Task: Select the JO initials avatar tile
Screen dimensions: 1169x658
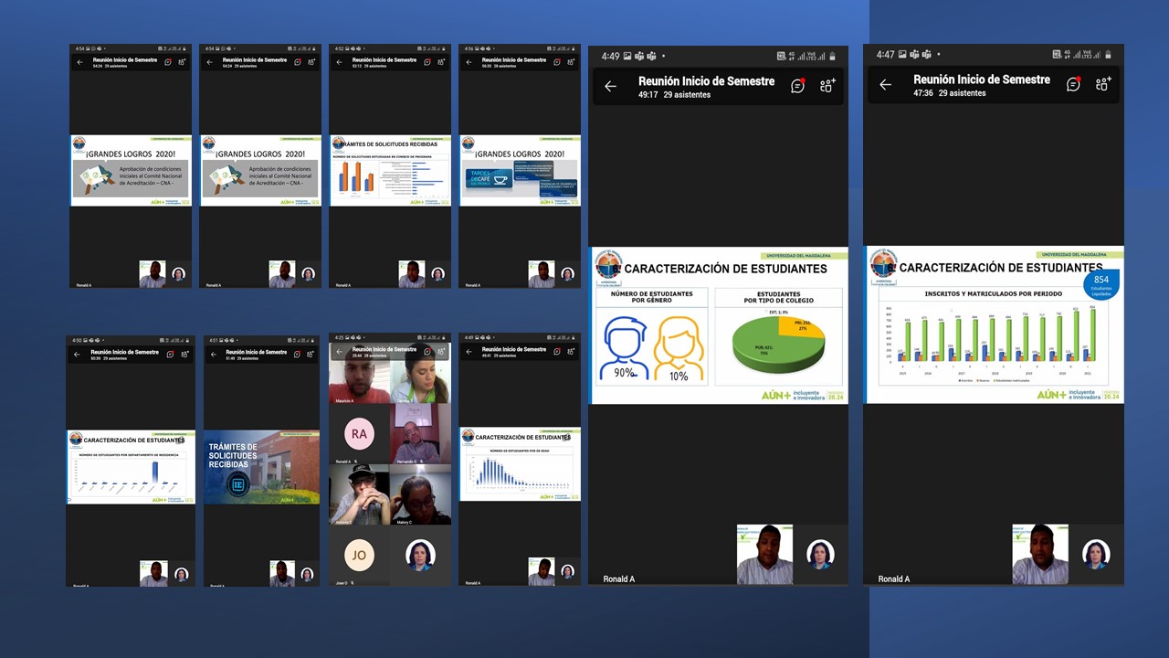Action: pos(359,555)
